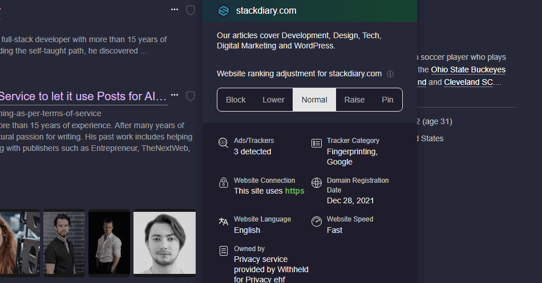Click the Tracker Category list icon
542x283 pixels.
(x=316, y=143)
